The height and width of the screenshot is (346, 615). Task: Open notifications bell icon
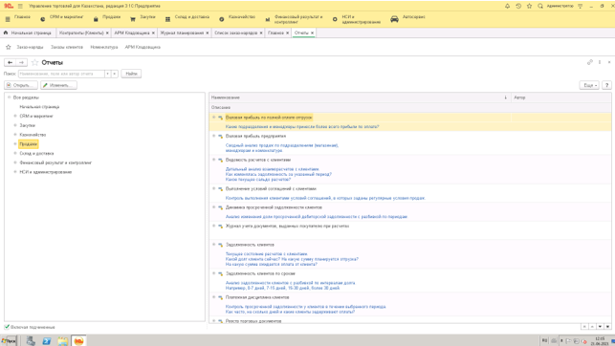coord(507,6)
